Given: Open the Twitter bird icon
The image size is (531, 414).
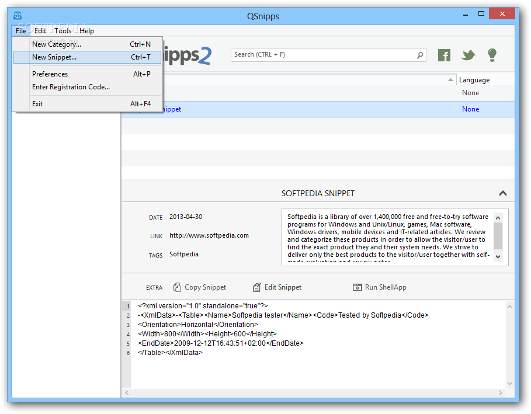Looking at the screenshot, I should pos(468,55).
